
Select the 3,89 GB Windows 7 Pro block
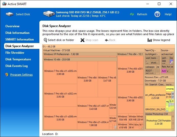click(x=87, y=79)
